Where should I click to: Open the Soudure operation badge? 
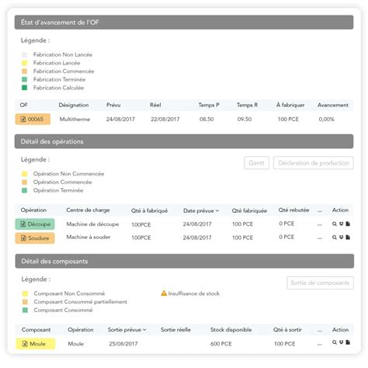click(35, 238)
